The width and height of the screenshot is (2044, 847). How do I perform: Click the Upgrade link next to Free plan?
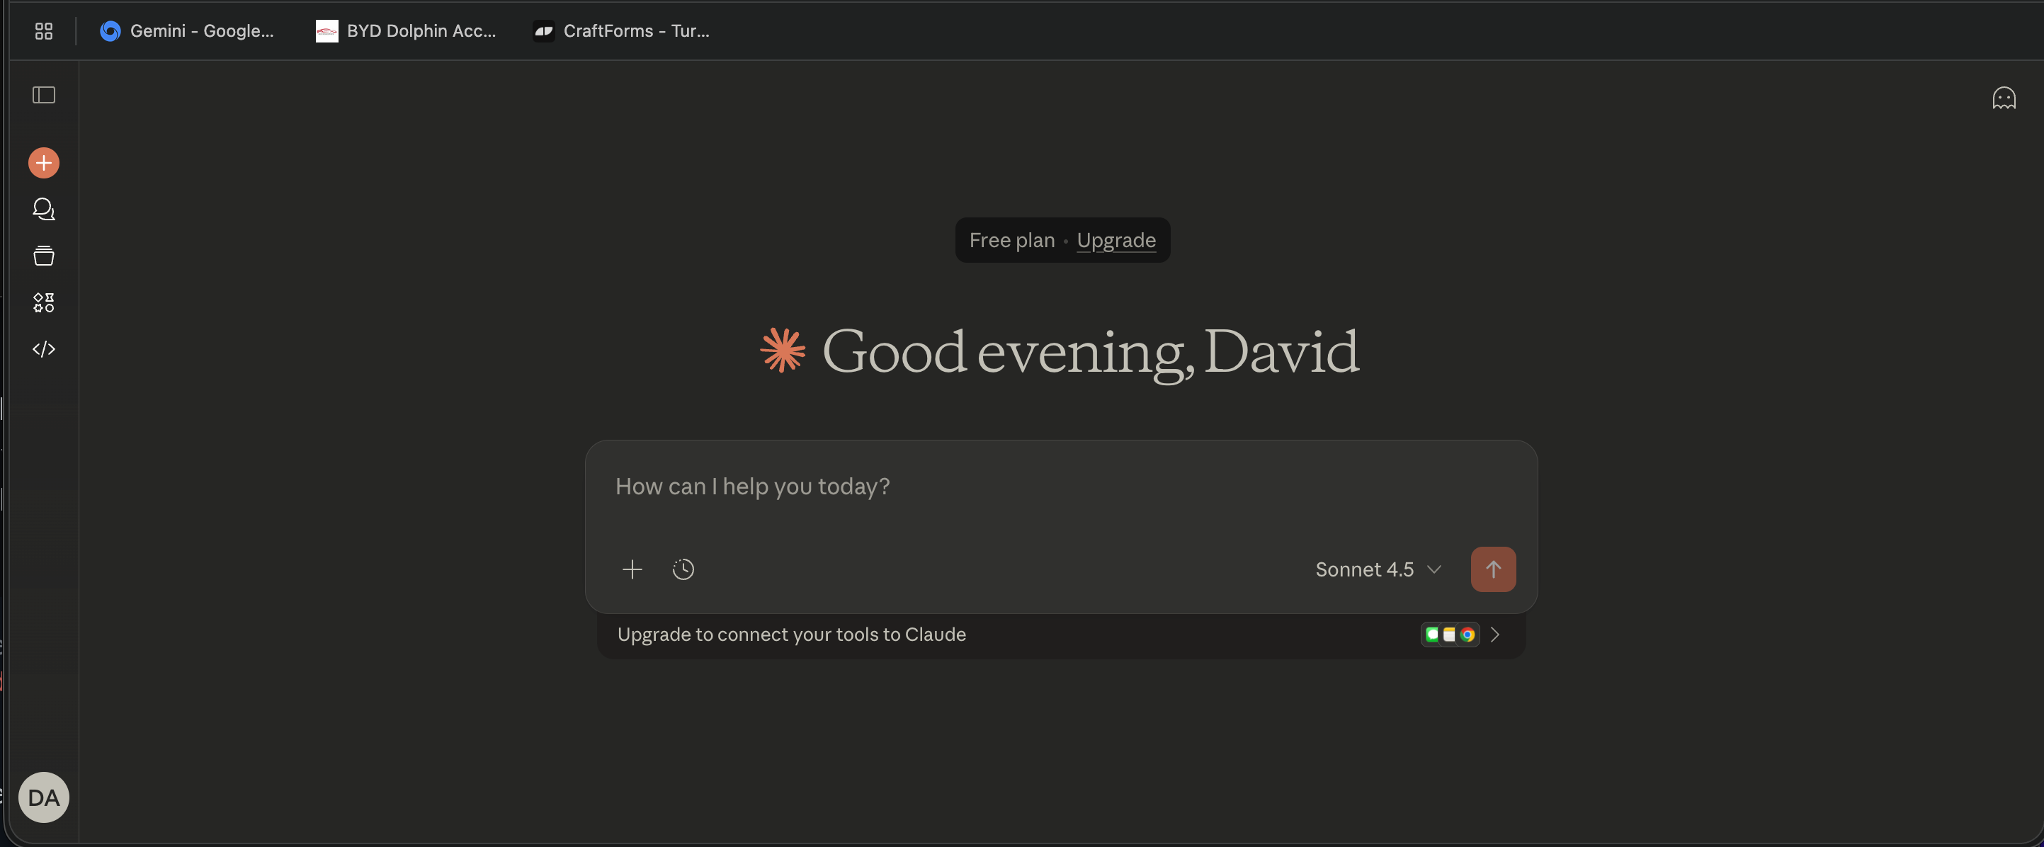(1115, 240)
